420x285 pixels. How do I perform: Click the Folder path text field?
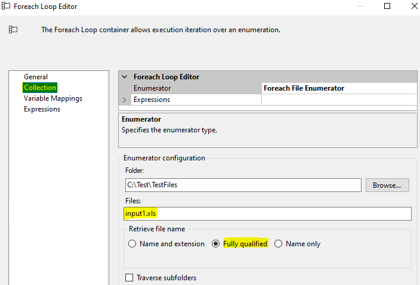coord(242,185)
